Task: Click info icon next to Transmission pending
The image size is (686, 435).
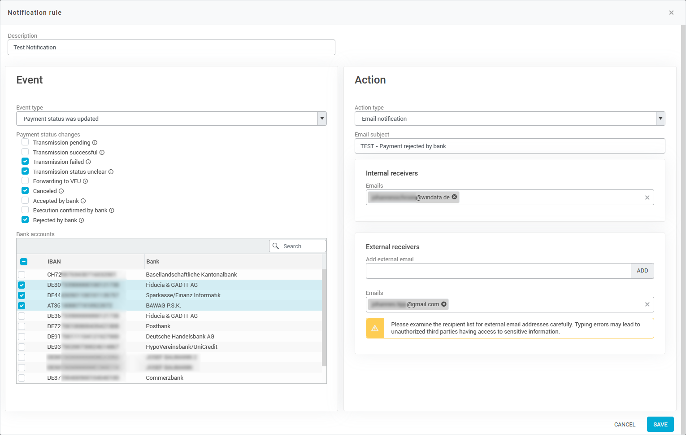Action: coord(95,143)
